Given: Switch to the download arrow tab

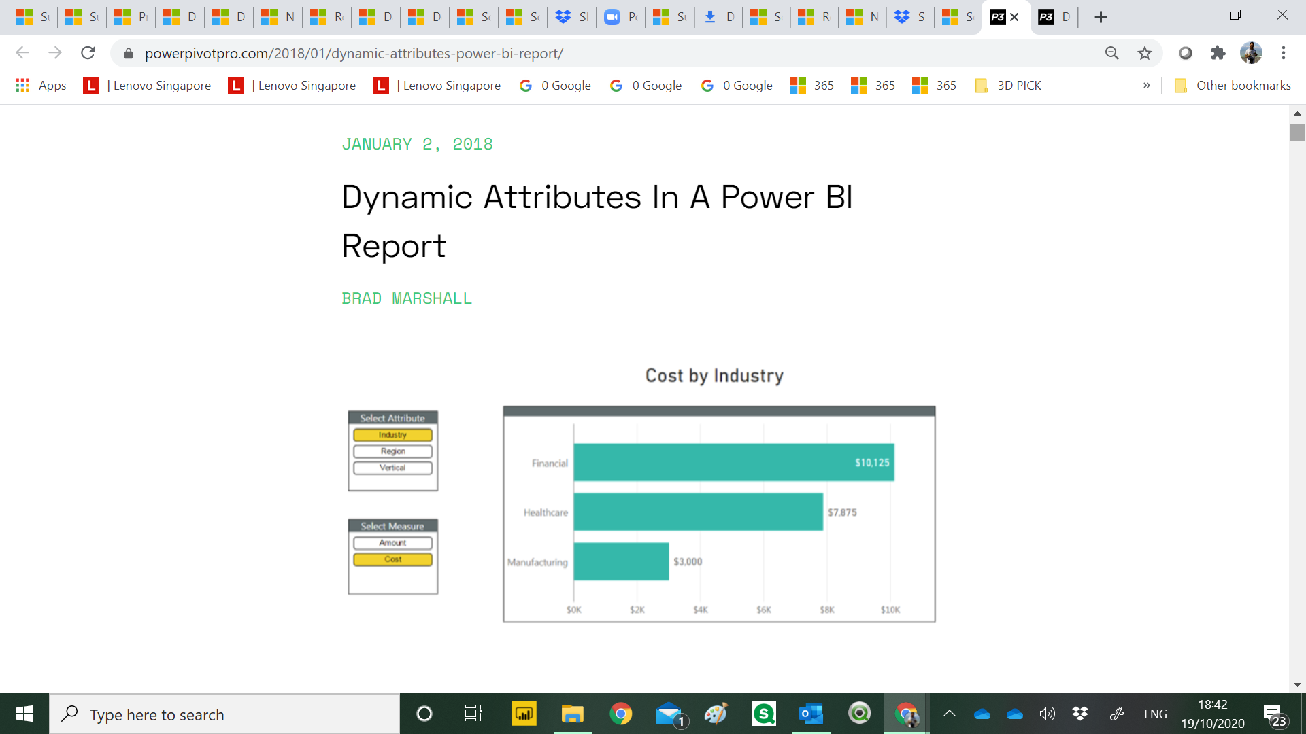Looking at the screenshot, I should point(719,17).
